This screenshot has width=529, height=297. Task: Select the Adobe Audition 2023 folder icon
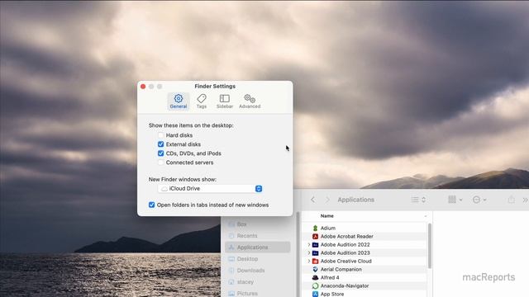pos(315,253)
